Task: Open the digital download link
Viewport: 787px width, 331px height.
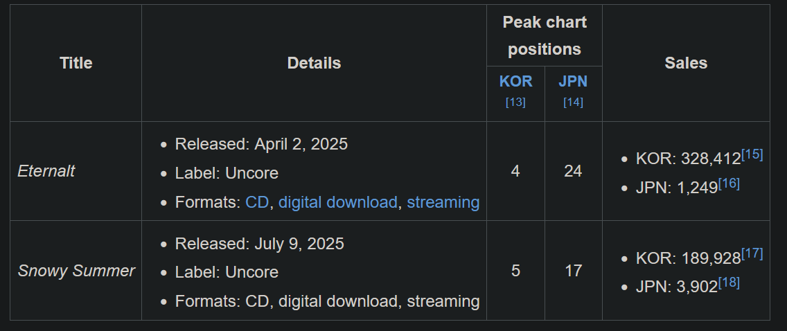Action: point(338,202)
